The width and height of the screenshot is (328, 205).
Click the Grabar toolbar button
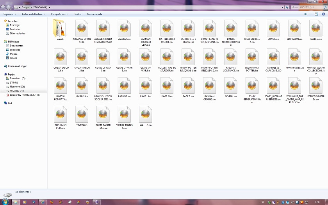point(78,14)
